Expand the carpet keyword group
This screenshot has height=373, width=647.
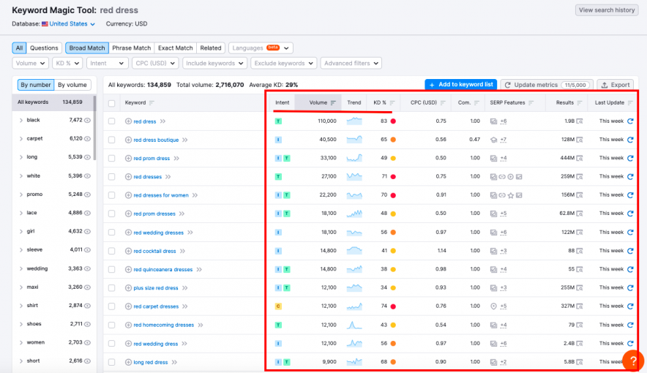coord(21,138)
